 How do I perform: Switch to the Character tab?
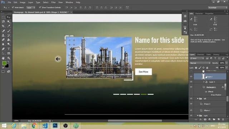[x=199, y=14]
